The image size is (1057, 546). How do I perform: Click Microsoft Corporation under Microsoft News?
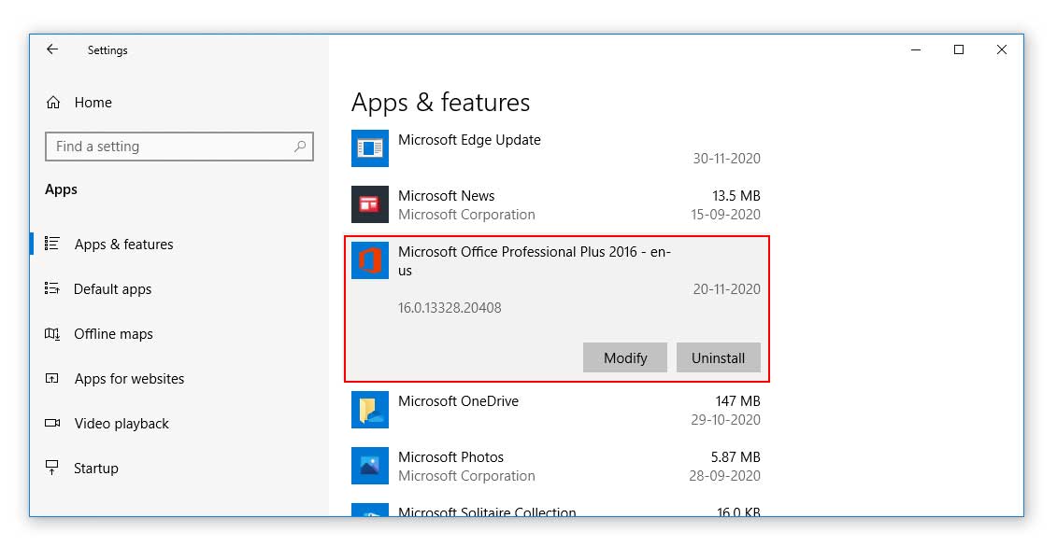pyautogui.click(x=466, y=215)
